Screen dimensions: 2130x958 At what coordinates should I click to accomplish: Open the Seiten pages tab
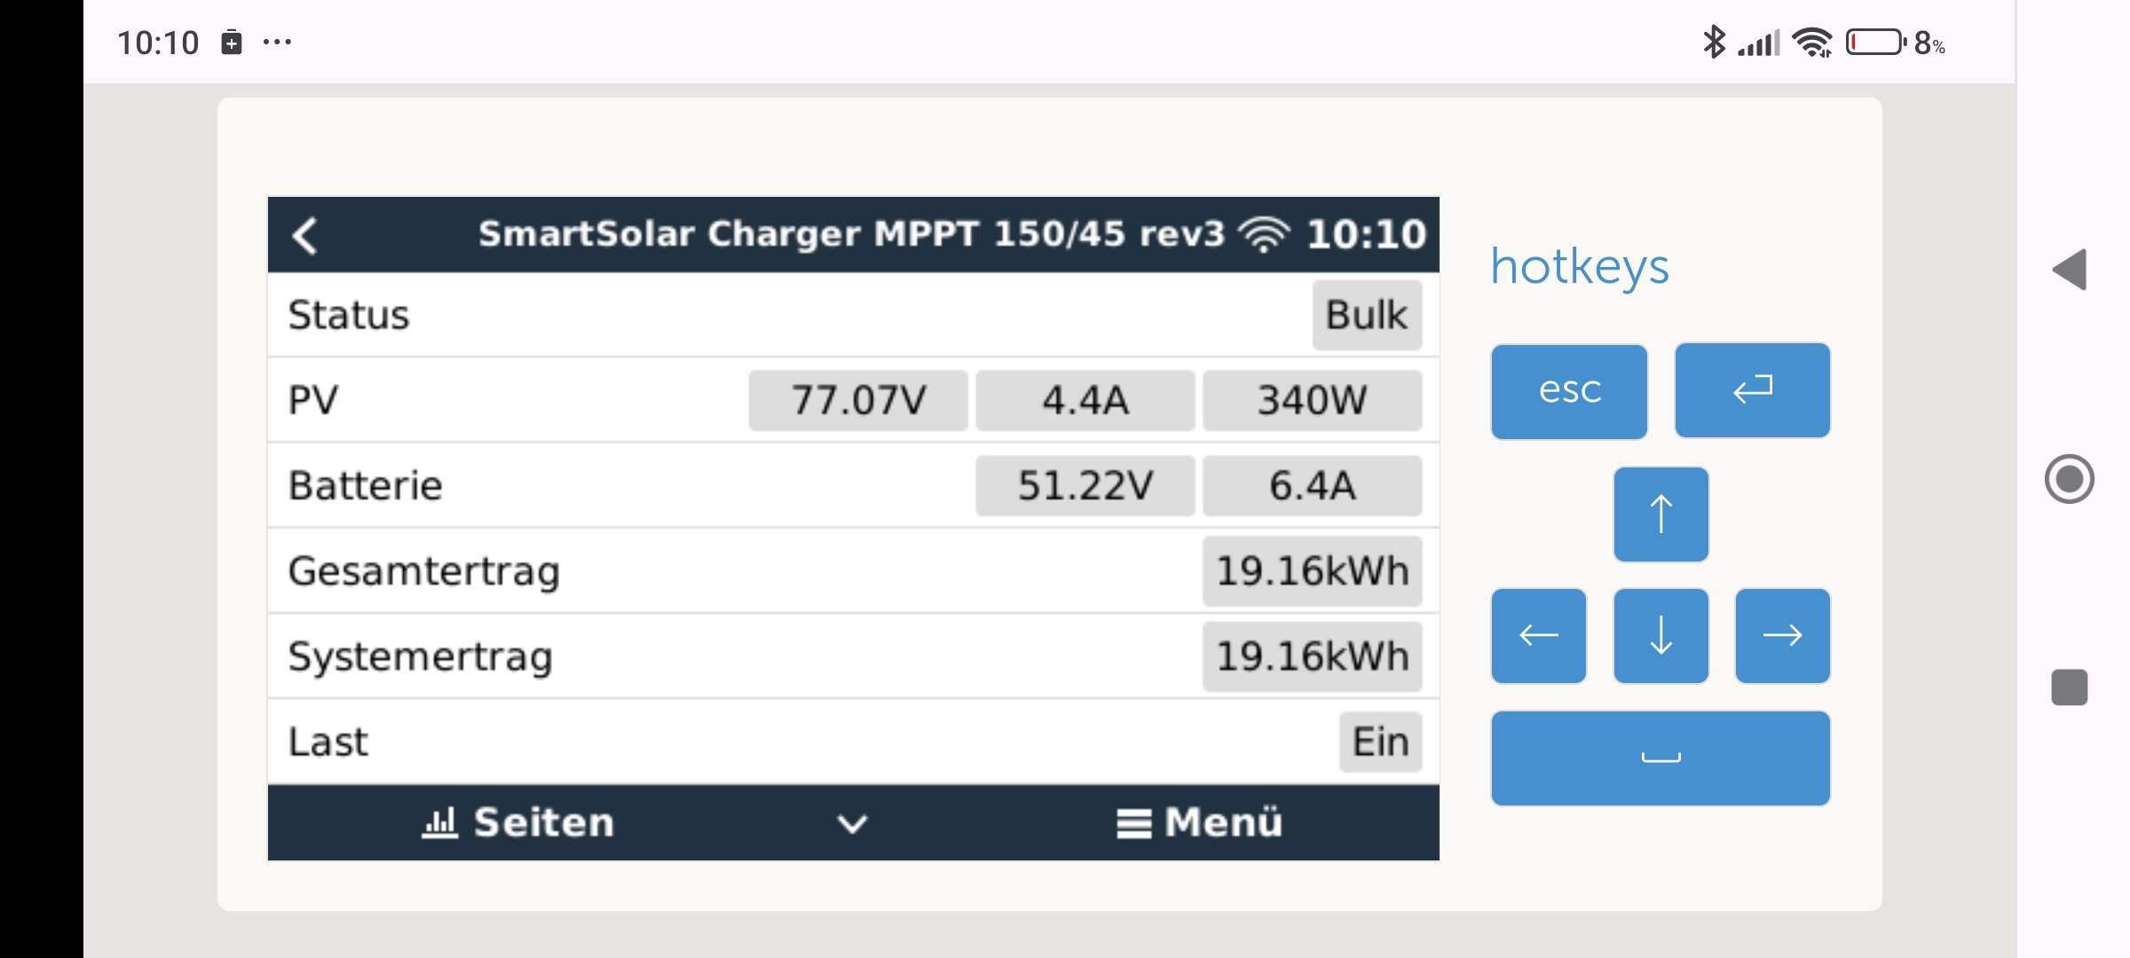(517, 822)
